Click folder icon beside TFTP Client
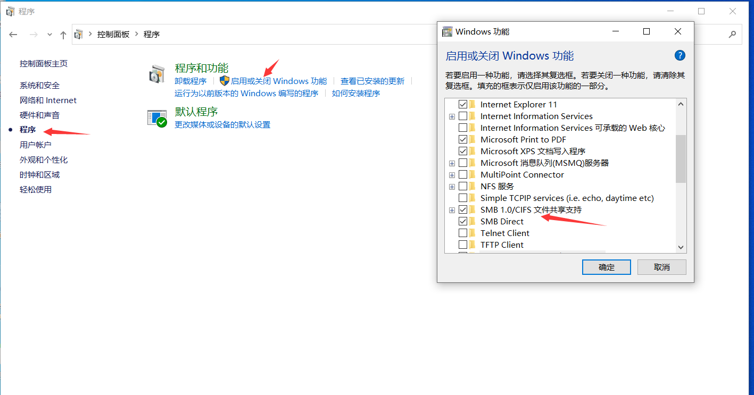This screenshot has width=754, height=395. coord(473,245)
